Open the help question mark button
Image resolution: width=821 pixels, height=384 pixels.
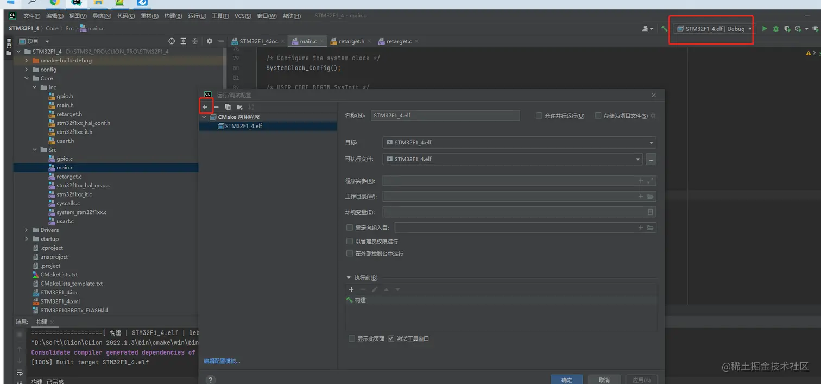(211, 380)
